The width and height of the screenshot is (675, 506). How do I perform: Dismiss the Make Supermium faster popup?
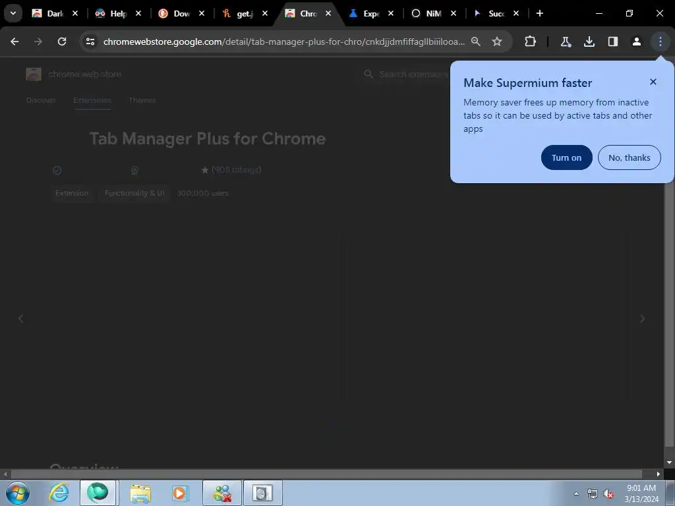pyautogui.click(x=653, y=82)
